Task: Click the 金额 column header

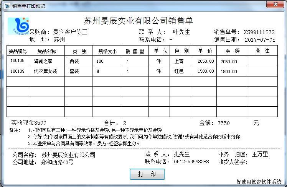Action: pyautogui.click(x=232, y=51)
